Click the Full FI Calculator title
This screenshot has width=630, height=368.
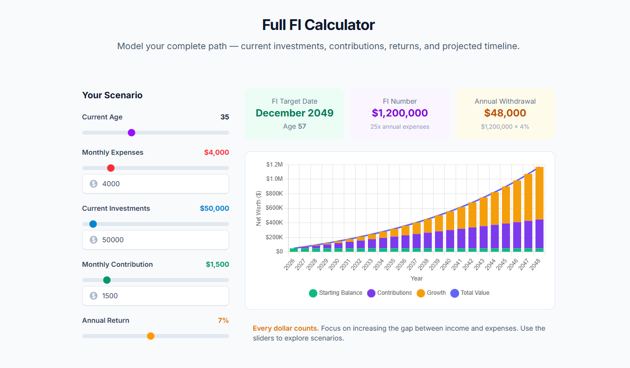(318, 25)
